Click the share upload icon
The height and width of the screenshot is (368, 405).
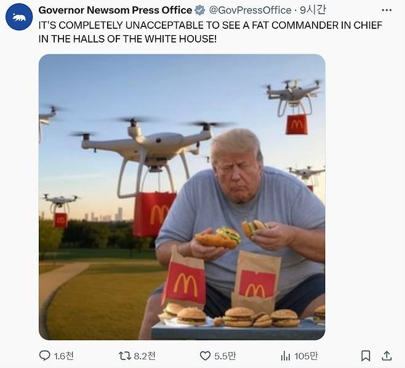[387, 355]
